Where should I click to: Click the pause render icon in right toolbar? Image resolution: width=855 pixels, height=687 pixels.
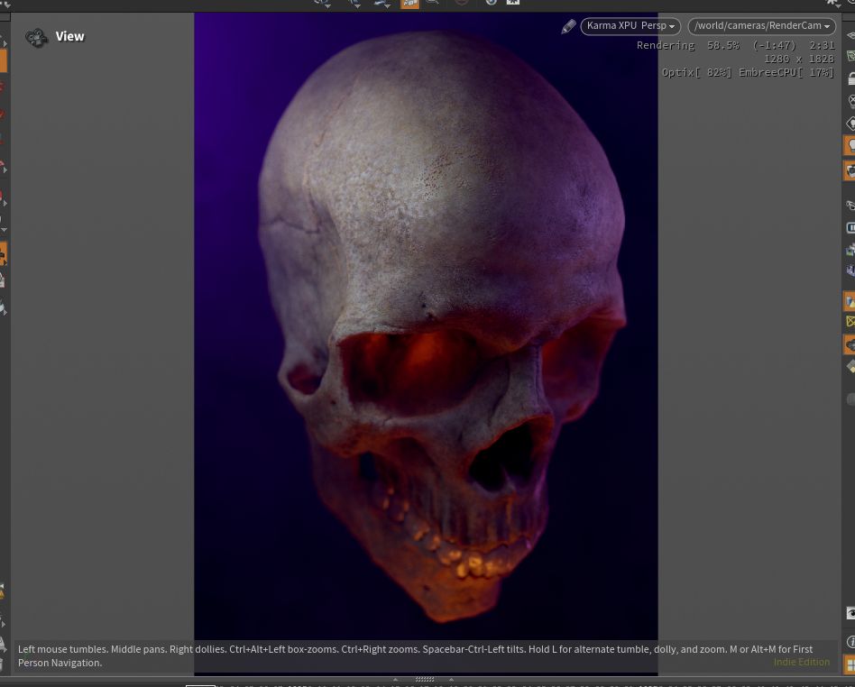coord(850,228)
